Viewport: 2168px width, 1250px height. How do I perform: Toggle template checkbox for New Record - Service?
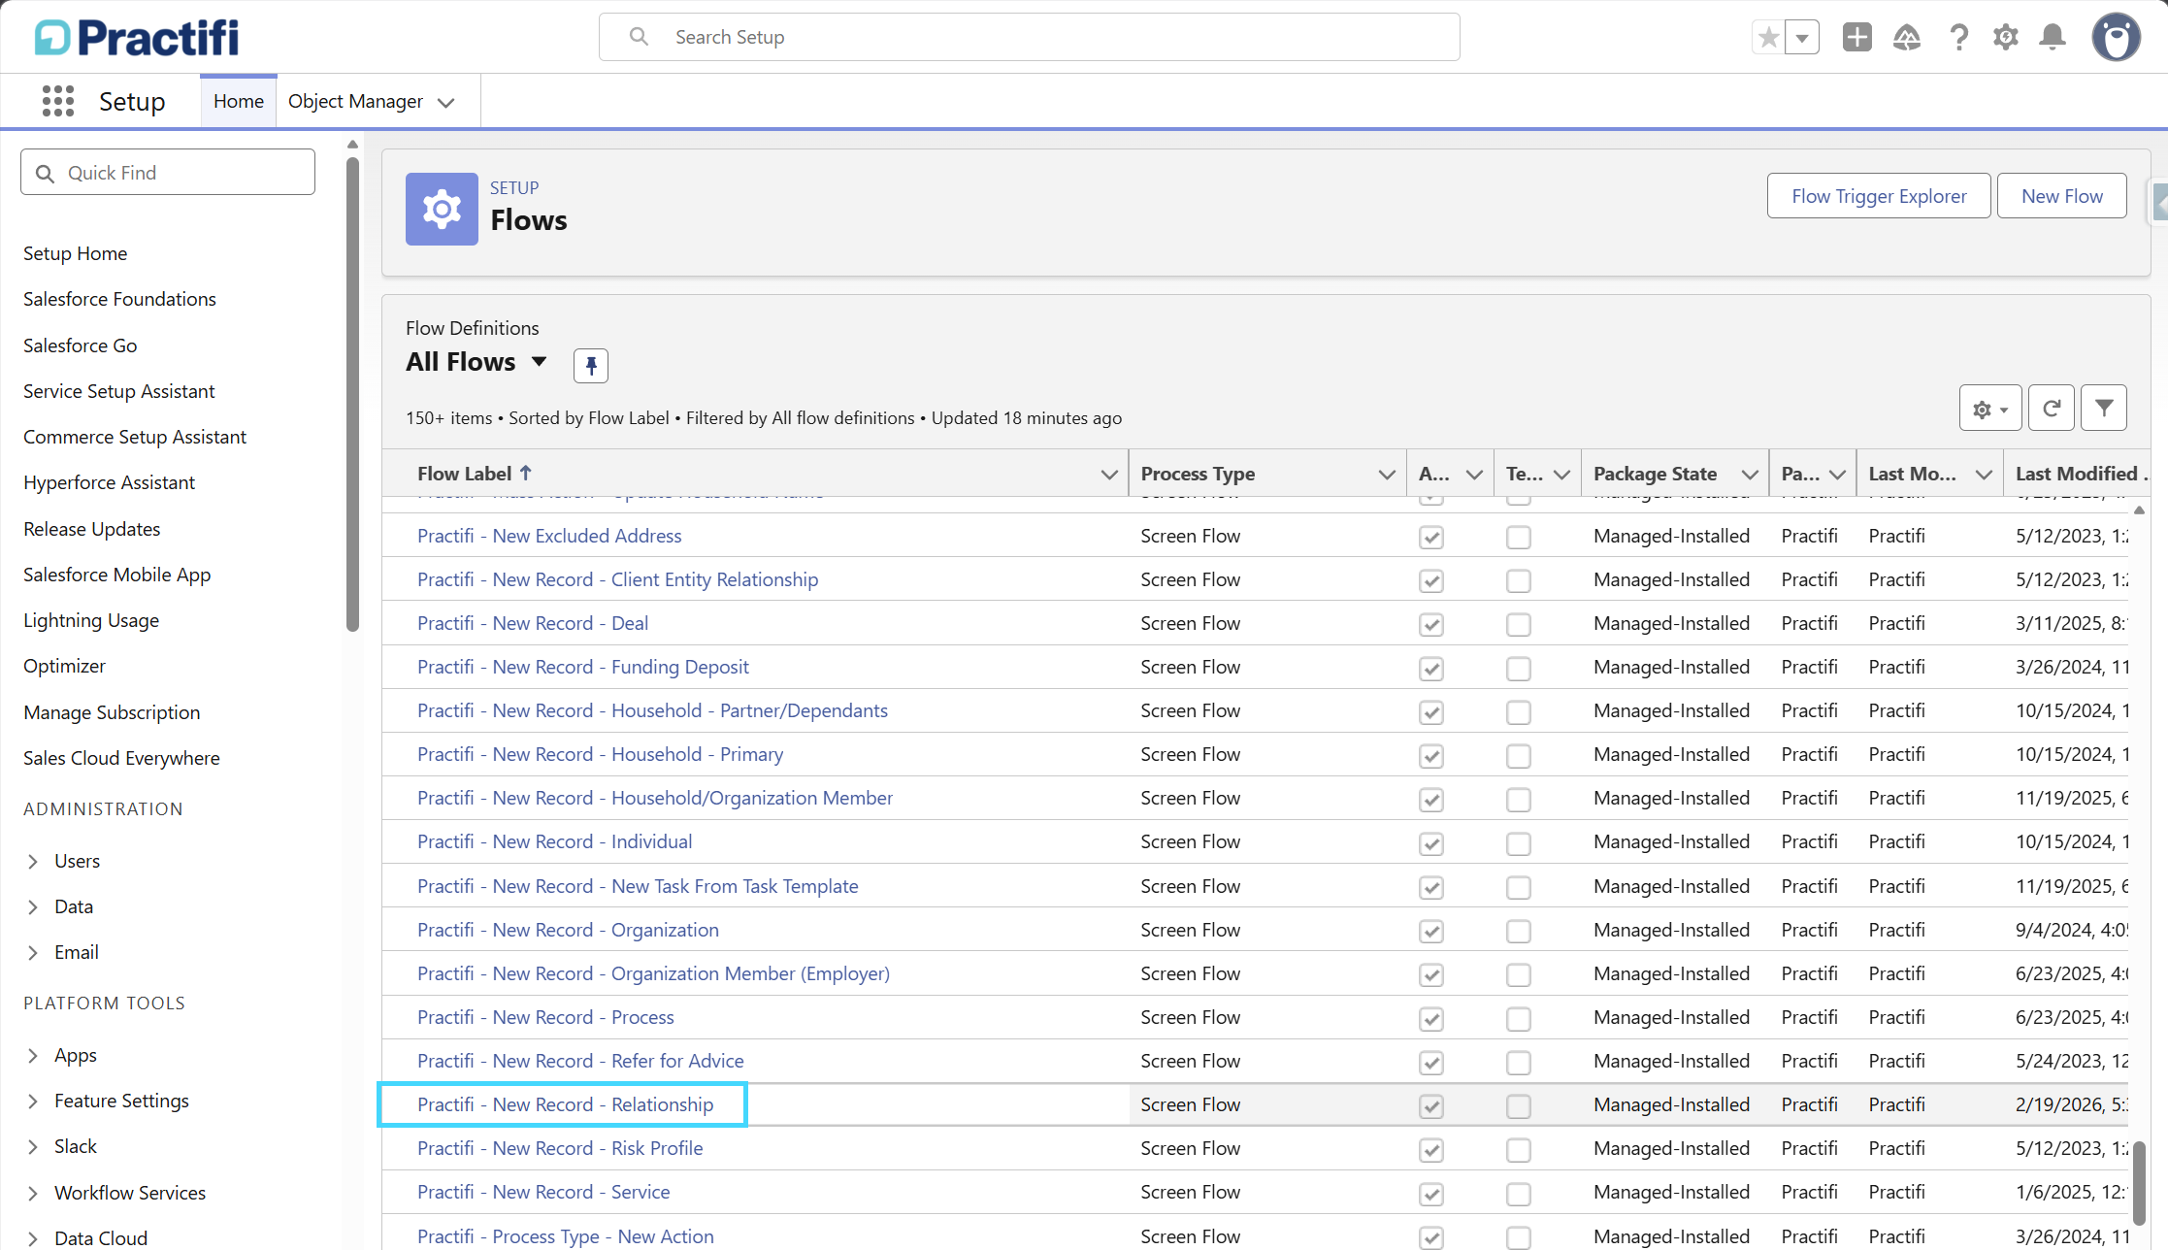point(1519,1193)
